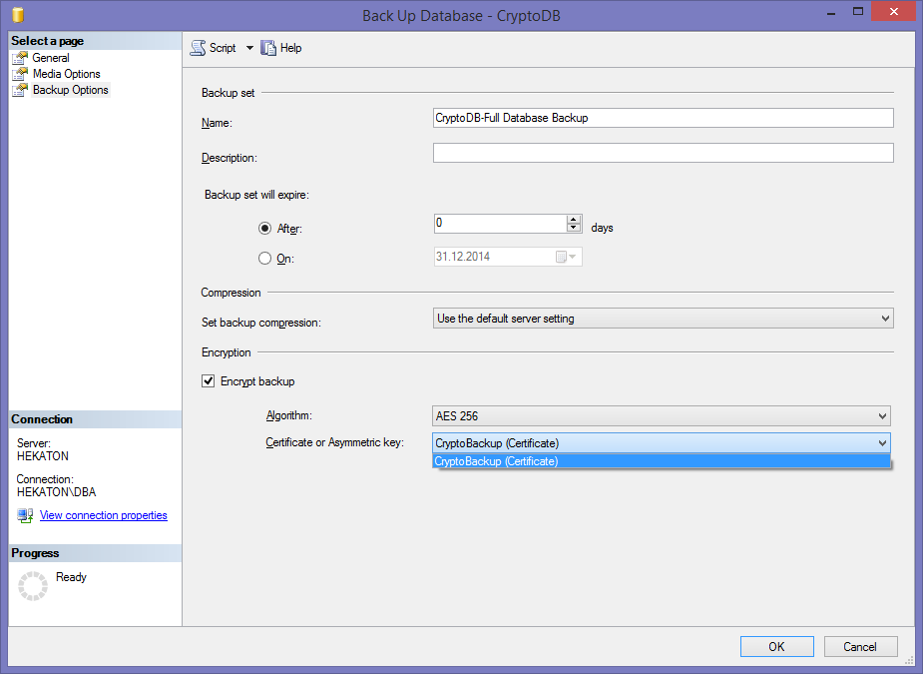
Task: Open the Media Options page
Action: 67,74
